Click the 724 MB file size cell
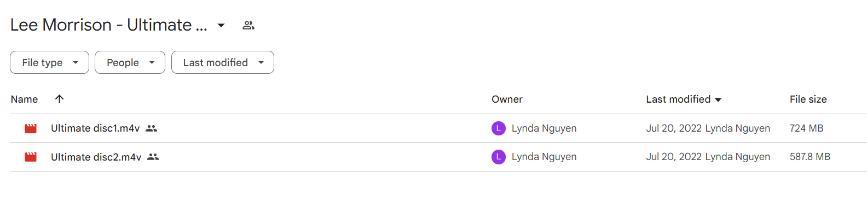The height and width of the screenshot is (201, 867). tap(806, 128)
